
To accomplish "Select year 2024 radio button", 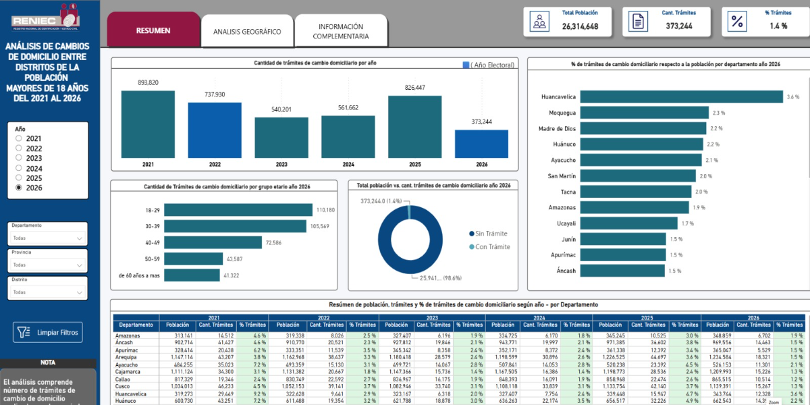I will click(x=18, y=169).
